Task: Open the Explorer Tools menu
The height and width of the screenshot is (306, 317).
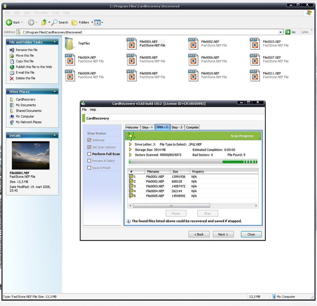Action: tap(55, 13)
